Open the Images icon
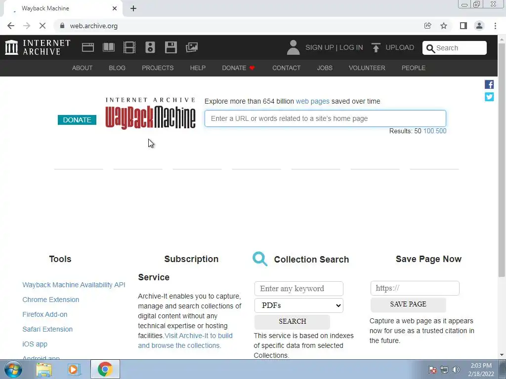506x379 pixels. [192, 47]
